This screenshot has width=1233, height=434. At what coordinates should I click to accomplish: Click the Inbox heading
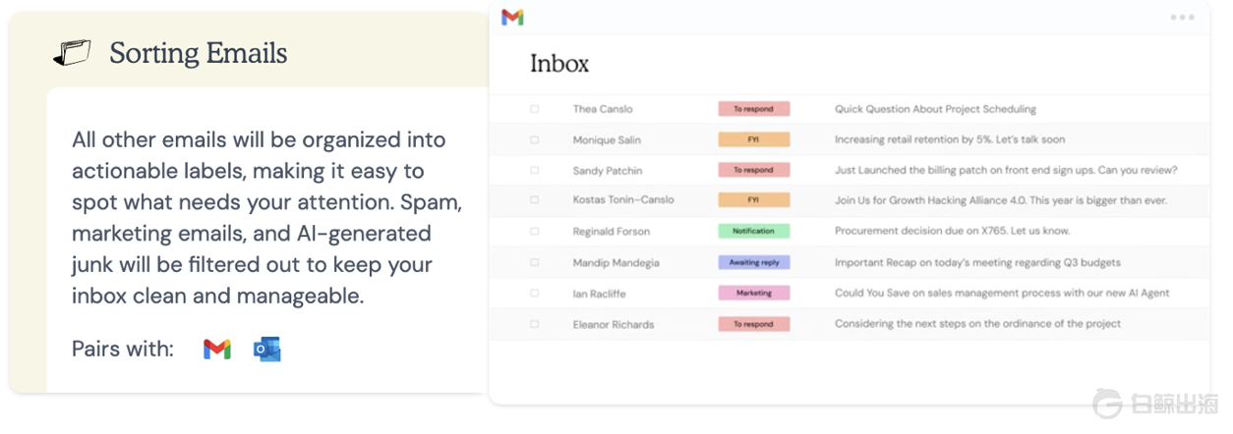coord(558,64)
